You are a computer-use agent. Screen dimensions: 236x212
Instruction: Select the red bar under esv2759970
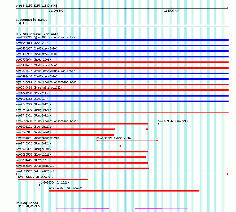[122, 62]
